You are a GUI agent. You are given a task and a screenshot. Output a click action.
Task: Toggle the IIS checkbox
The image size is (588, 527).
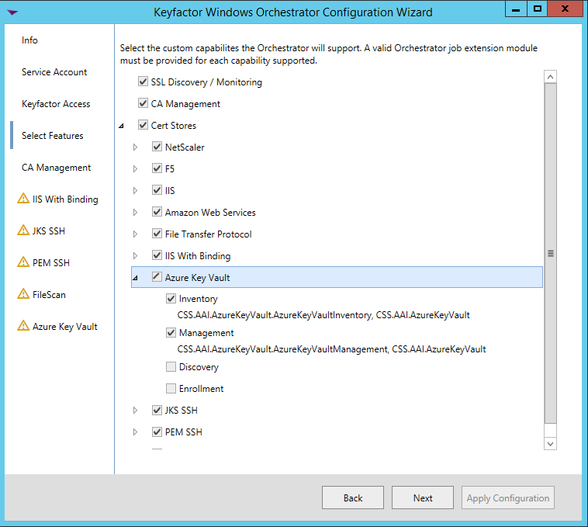(x=157, y=190)
